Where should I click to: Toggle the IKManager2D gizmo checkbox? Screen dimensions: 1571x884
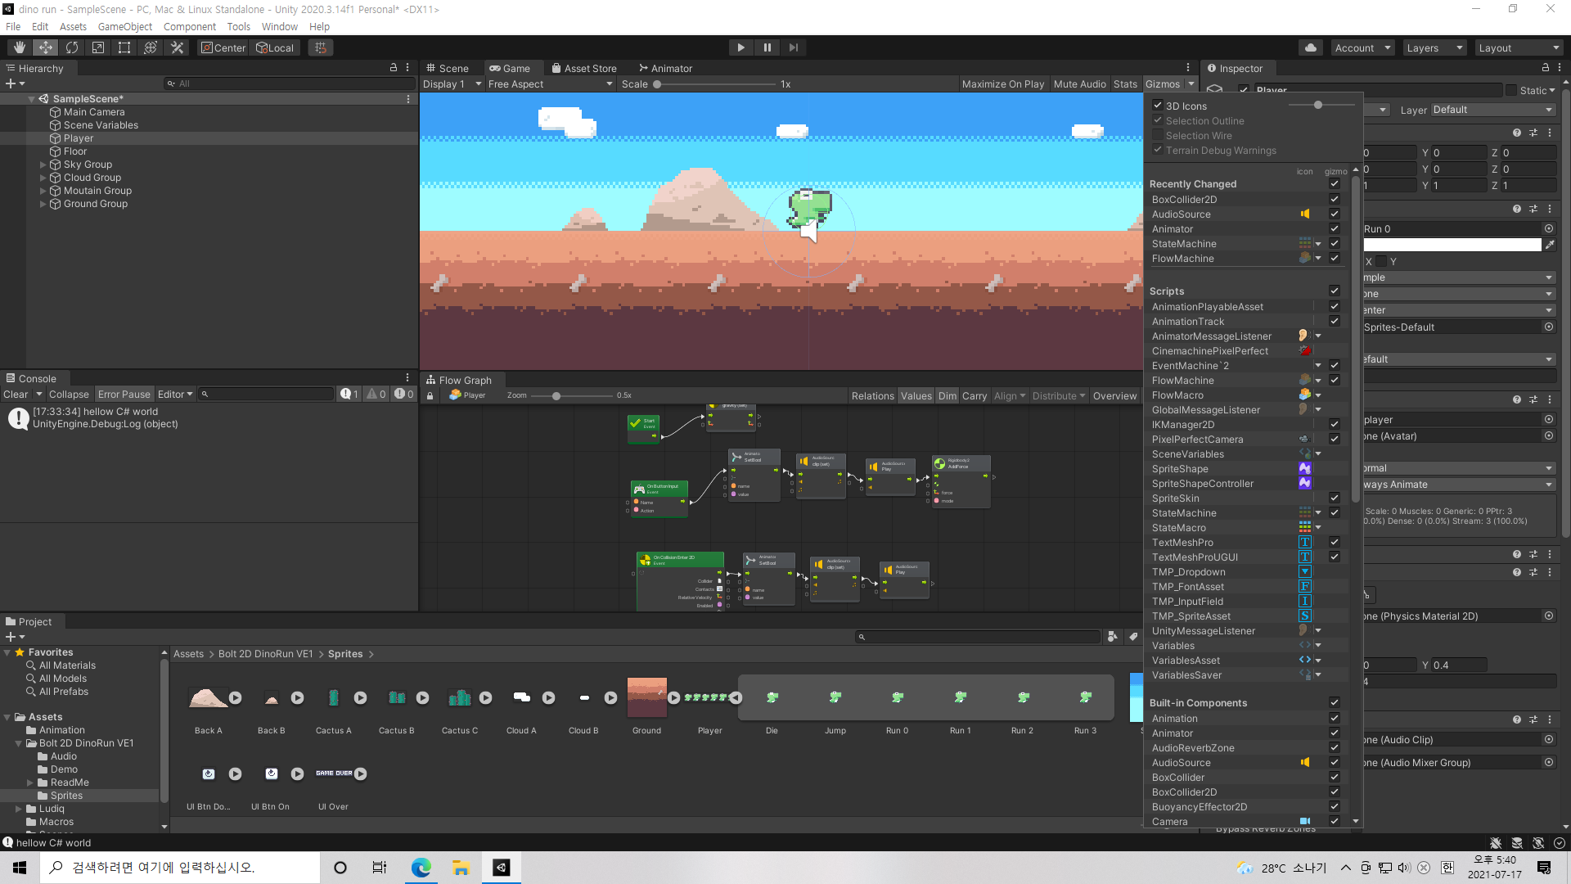click(x=1335, y=425)
